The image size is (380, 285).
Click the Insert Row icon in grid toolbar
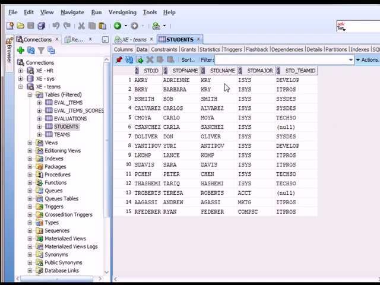(x=140, y=59)
